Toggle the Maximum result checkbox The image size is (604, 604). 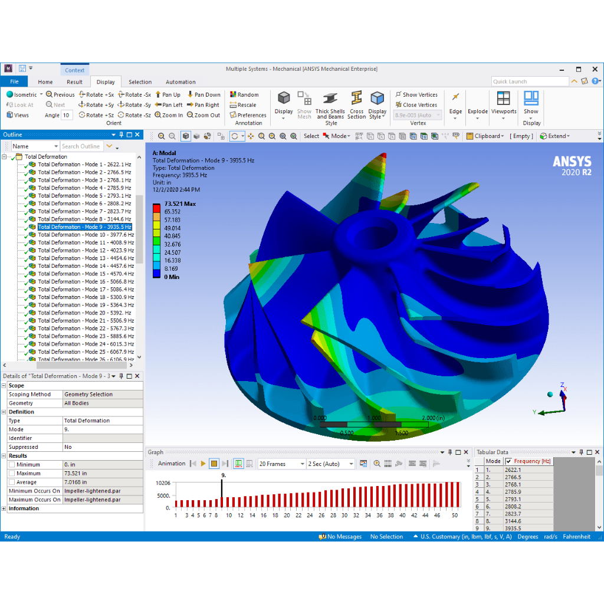(12, 474)
